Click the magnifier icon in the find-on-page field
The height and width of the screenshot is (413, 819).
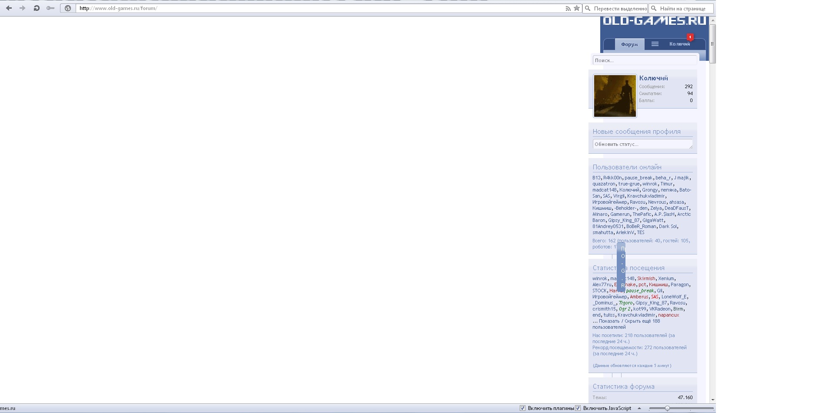pyautogui.click(x=654, y=8)
